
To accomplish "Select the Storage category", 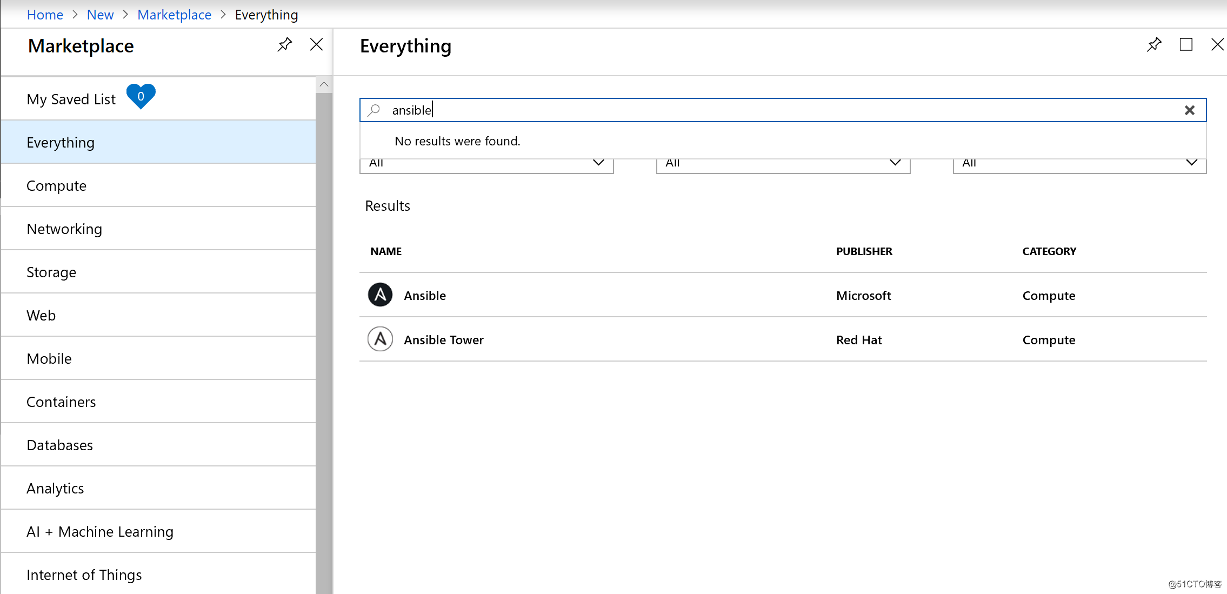I will [x=158, y=272].
